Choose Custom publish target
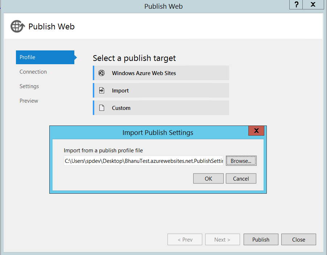This screenshot has height=255, width=327. point(161,108)
